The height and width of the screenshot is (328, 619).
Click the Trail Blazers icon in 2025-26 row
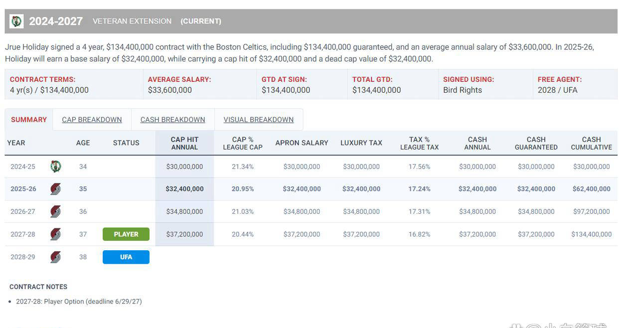(56, 189)
